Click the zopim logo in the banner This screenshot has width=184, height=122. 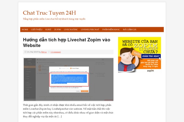[x=150, y=71]
